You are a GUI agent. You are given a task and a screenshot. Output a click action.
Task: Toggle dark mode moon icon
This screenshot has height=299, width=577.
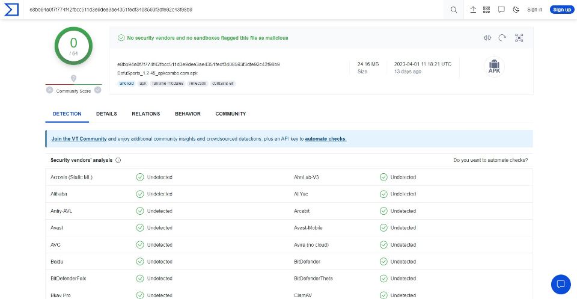tap(516, 10)
